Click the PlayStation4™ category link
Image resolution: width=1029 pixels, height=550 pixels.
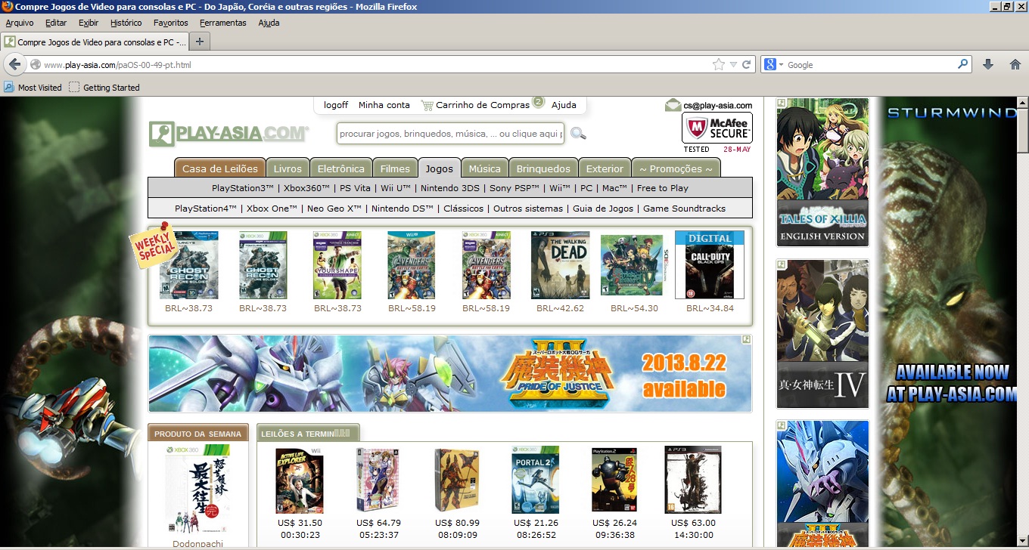[x=205, y=209]
